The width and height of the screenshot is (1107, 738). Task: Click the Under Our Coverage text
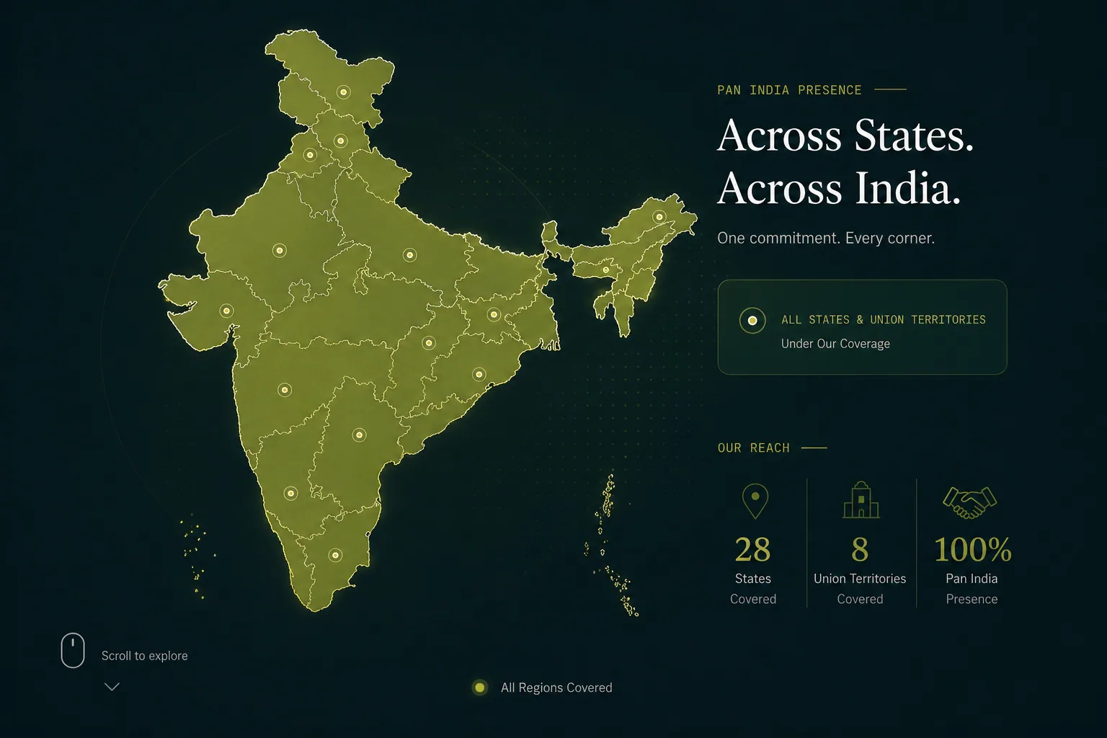tap(835, 344)
